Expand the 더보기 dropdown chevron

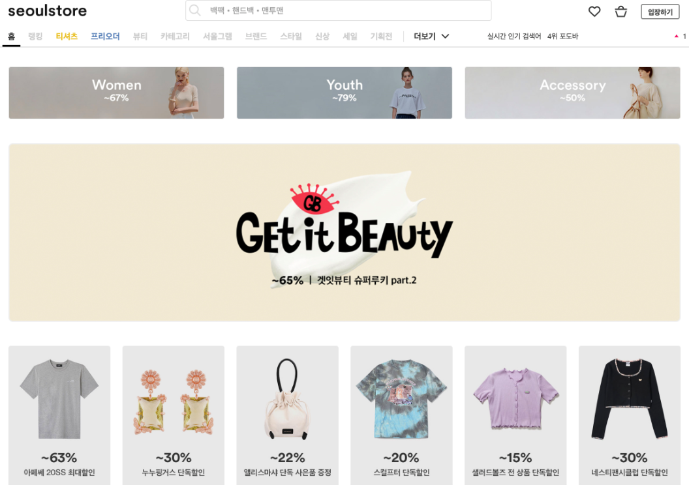pos(445,37)
